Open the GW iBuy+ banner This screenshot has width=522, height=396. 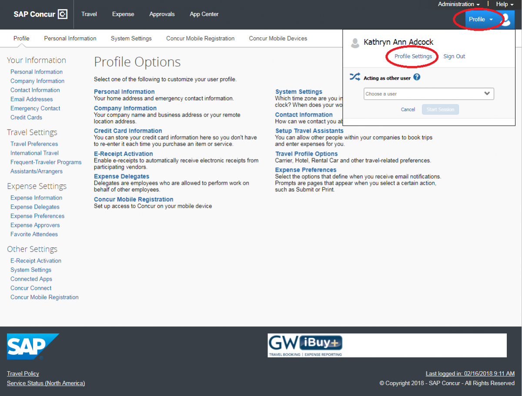tap(305, 345)
